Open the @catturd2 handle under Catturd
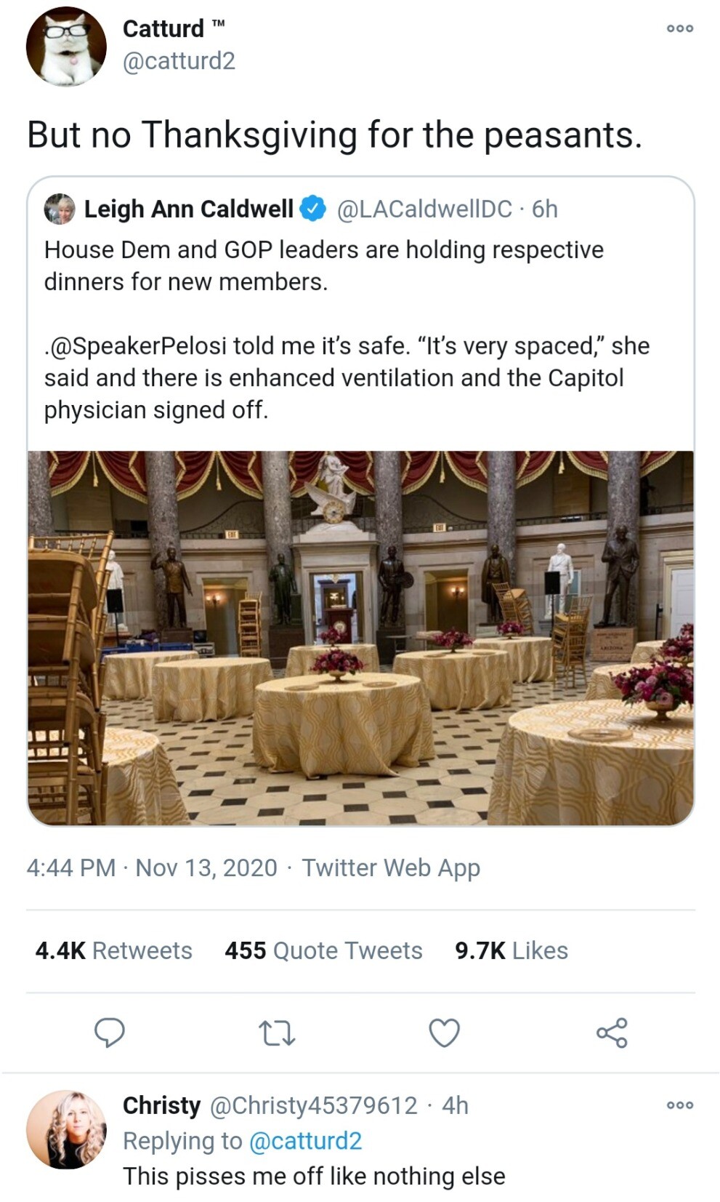720x1202 pixels. point(179,61)
